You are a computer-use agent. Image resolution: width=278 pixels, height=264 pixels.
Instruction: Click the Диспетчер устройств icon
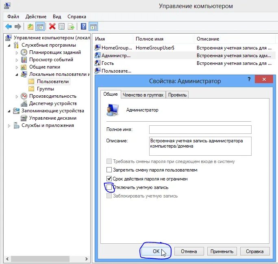coord(24,103)
